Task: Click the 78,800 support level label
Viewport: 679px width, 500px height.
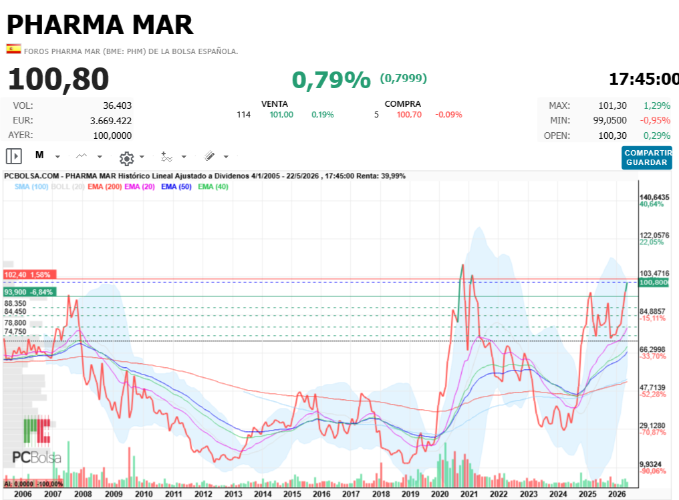Action: [x=15, y=322]
